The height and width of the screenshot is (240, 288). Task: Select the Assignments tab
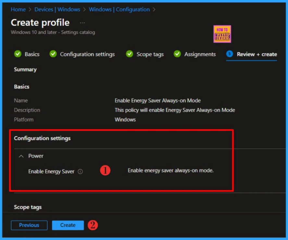tap(200, 54)
